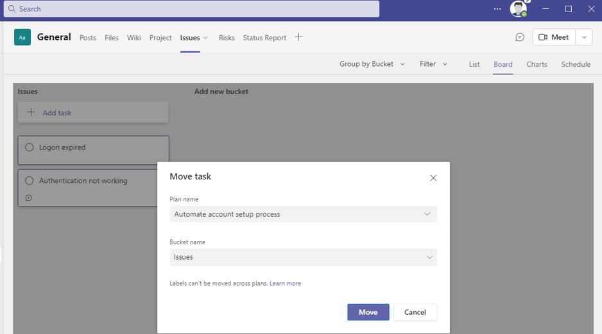Open the Learn more link
This screenshot has width=602, height=334.
click(285, 283)
